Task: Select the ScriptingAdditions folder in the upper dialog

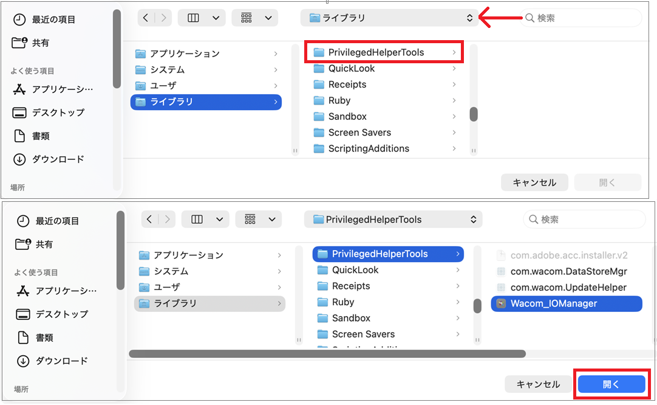Action: pos(384,148)
